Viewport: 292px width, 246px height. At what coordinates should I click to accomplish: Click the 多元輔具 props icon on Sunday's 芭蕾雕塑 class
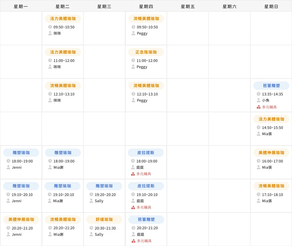pos(258,107)
